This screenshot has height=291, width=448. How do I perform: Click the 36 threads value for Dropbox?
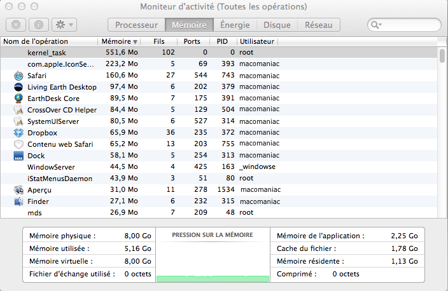[171, 132]
